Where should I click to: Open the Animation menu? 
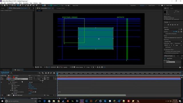point(26,3)
